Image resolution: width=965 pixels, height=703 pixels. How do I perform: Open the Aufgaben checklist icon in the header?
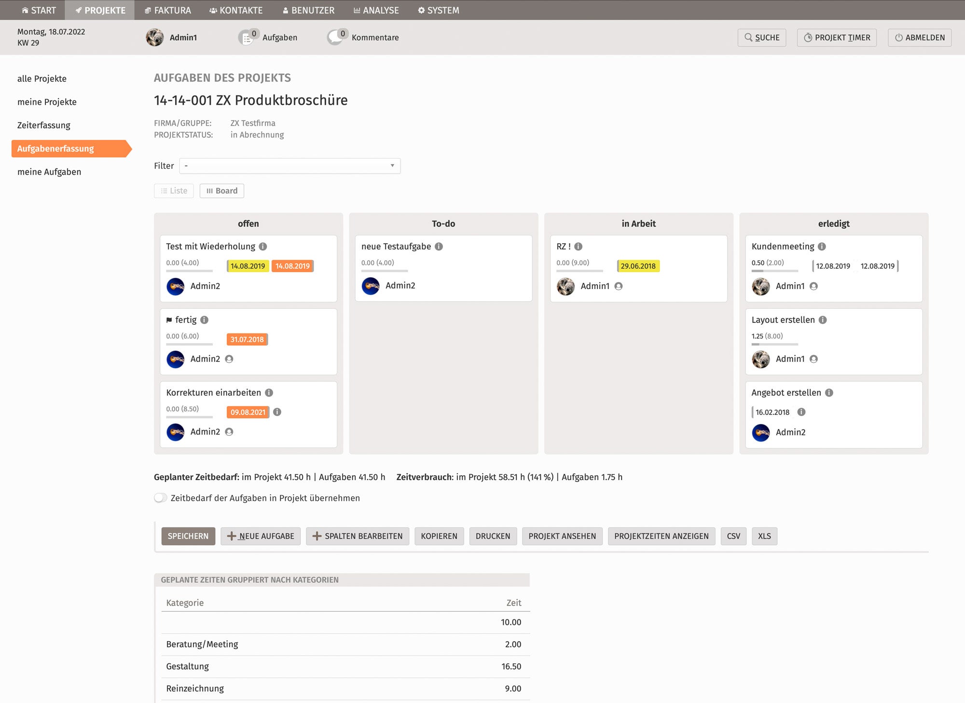click(x=247, y=37)
